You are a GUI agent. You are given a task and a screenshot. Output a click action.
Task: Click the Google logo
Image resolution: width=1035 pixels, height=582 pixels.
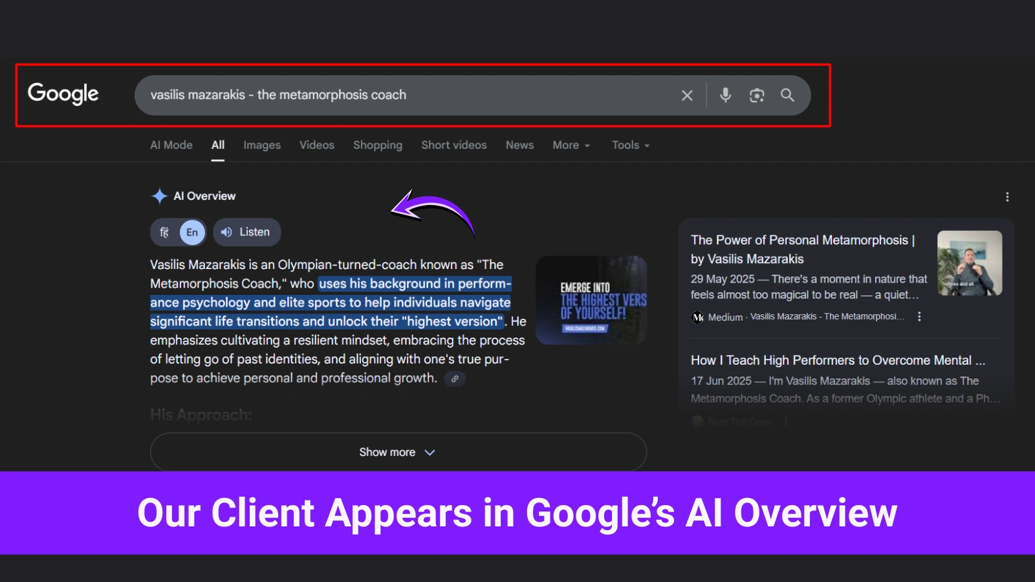pyautogui.click(x=63, y=94)
